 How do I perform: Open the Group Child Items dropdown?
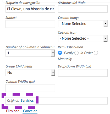pyautogui.click(x=30, y=72)
